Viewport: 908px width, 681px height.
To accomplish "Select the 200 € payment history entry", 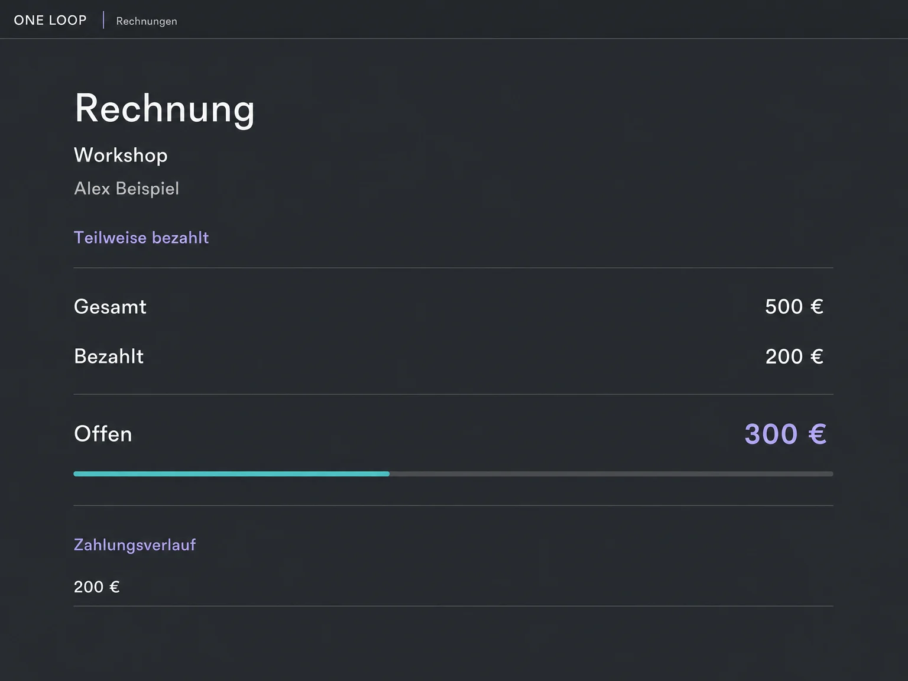I will click(97, 587).
